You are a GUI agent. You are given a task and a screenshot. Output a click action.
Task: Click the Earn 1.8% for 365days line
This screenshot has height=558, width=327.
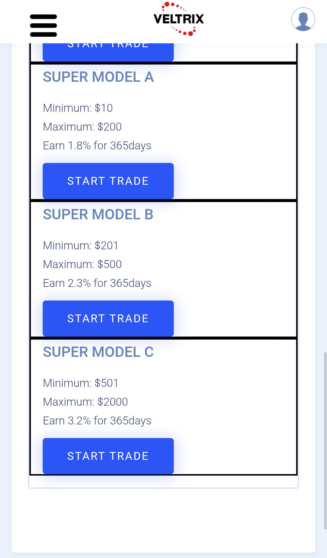(97, 146)
